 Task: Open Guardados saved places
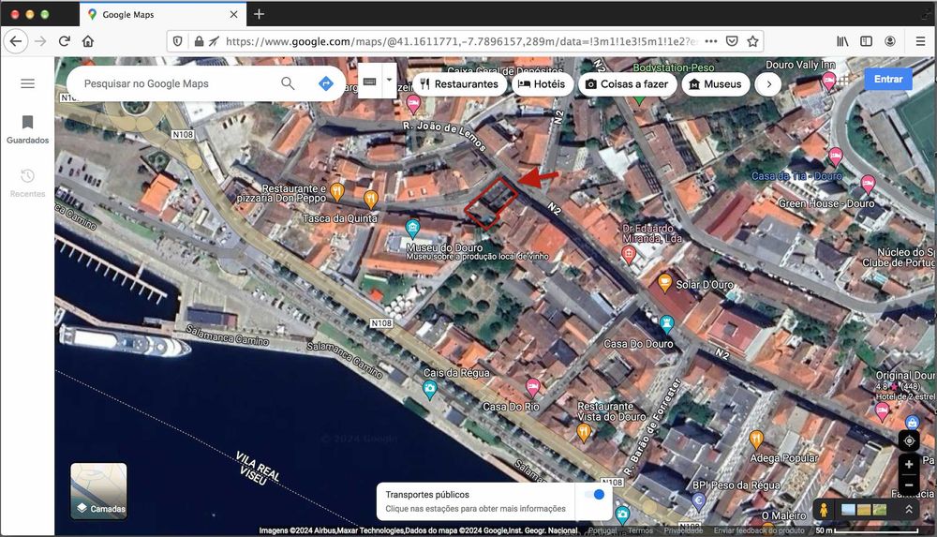pos(27,129)
